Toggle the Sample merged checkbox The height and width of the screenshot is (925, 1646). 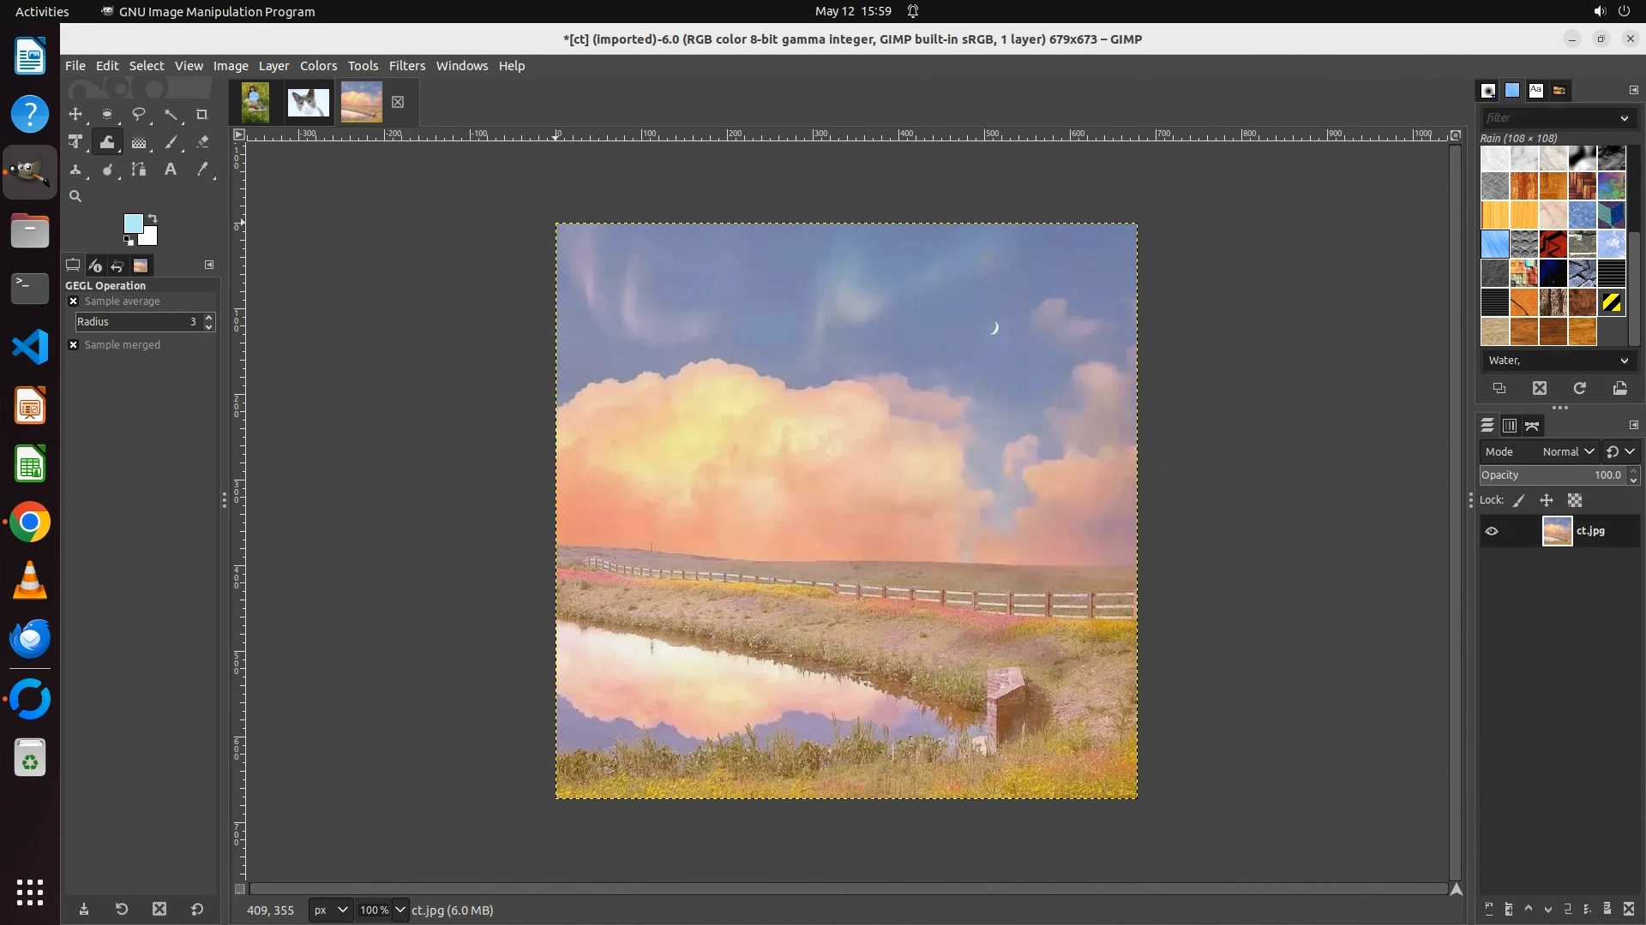point(74,345)
